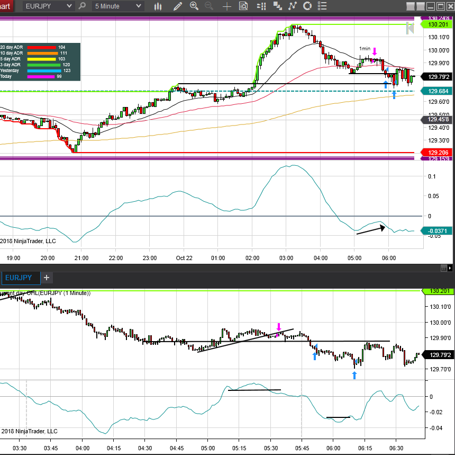
Task: Click blue Yesterday ADR bar
Action: (x=44, y=70)
